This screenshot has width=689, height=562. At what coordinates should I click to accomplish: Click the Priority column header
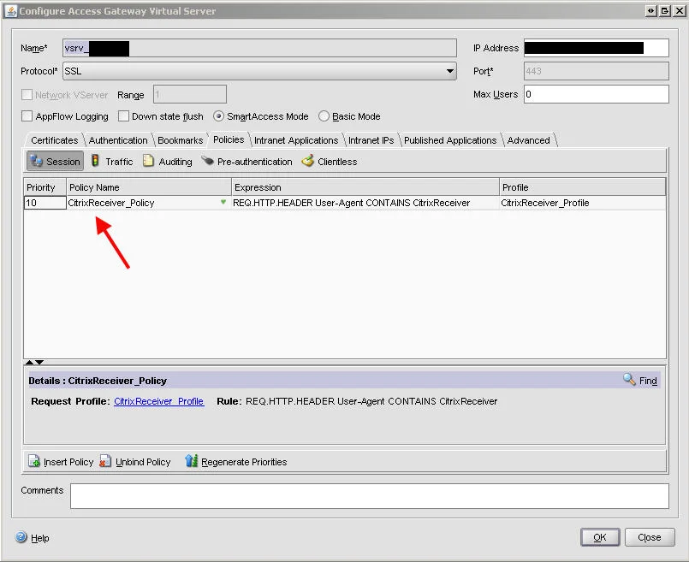pos(45,187)
